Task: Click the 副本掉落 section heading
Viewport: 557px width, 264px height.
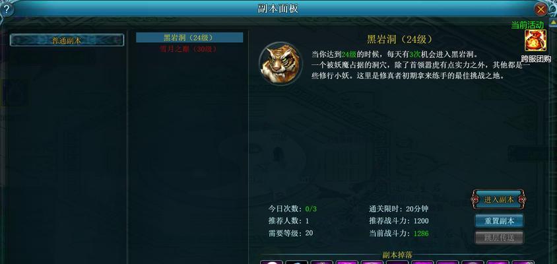Action: 397,255
